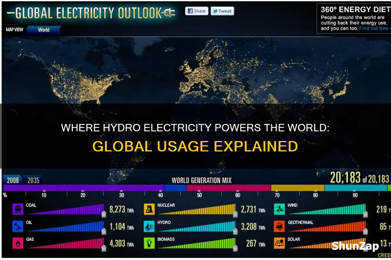
Task: Click the BIOMASS label
Action: [166, 239]
